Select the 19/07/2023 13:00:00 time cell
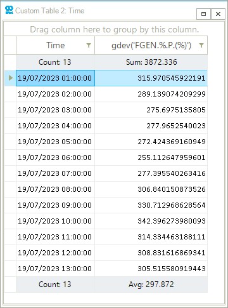Viewport: 228px width, 308px height. pyautogui.click(x=55, y=269)
